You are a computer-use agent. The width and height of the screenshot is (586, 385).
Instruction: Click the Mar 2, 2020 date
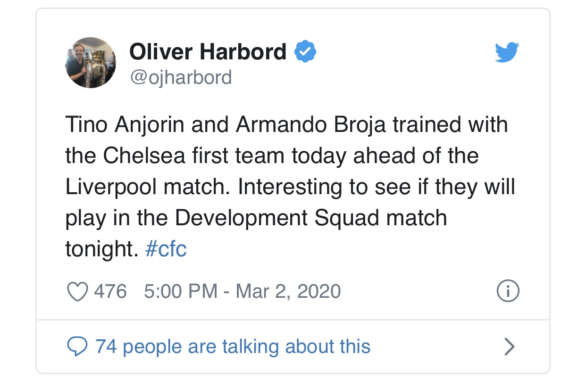tap(288, 292)
